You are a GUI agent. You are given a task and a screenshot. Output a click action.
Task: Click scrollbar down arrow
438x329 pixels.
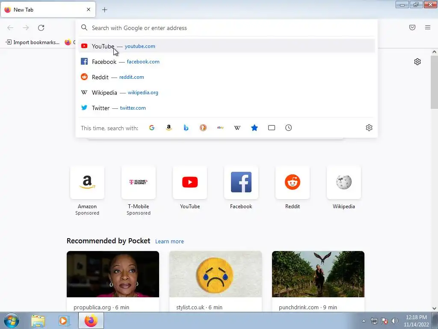pyautogui.click(x=434, y=308)
